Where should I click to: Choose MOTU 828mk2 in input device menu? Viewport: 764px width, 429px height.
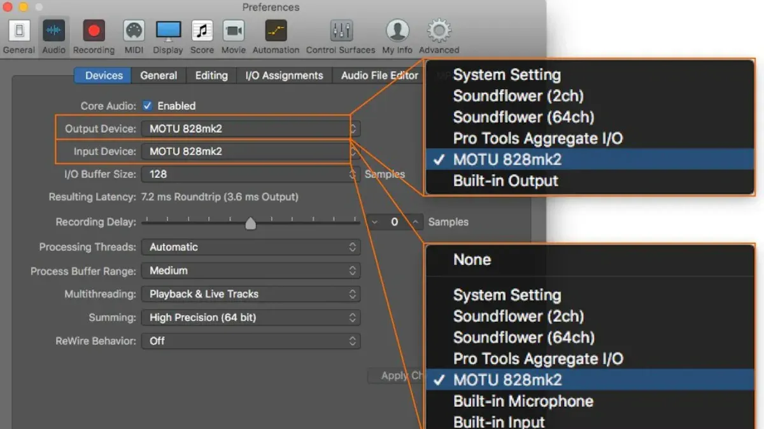point(590,380)
